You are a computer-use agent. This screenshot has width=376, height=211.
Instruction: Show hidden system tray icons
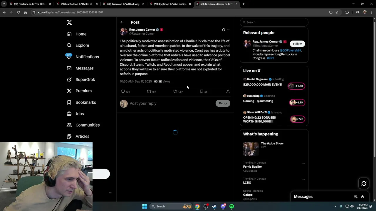[334, 206]
